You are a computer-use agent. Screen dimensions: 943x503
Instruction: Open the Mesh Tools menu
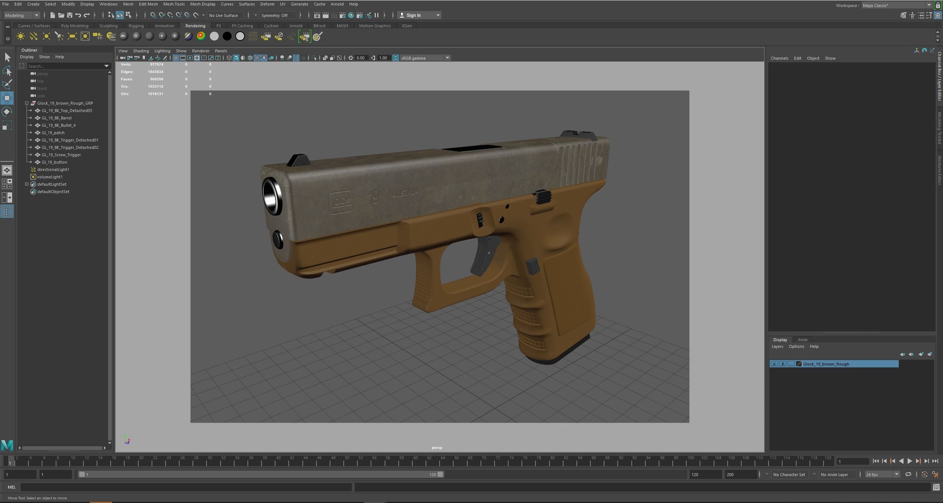174,4
